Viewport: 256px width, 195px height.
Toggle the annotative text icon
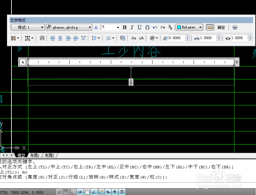(96, 28)
